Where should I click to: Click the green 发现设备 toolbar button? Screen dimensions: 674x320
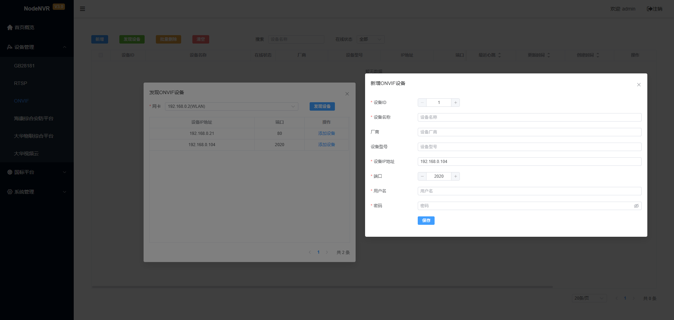tap(132, 39)
